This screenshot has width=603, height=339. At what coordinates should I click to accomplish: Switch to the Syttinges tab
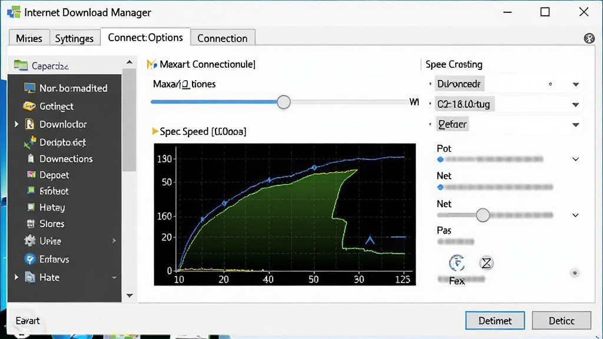tap(74, 38)
